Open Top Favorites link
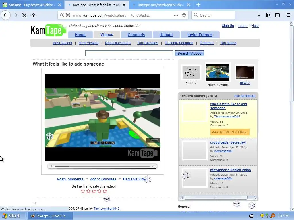 coord(148,43)
